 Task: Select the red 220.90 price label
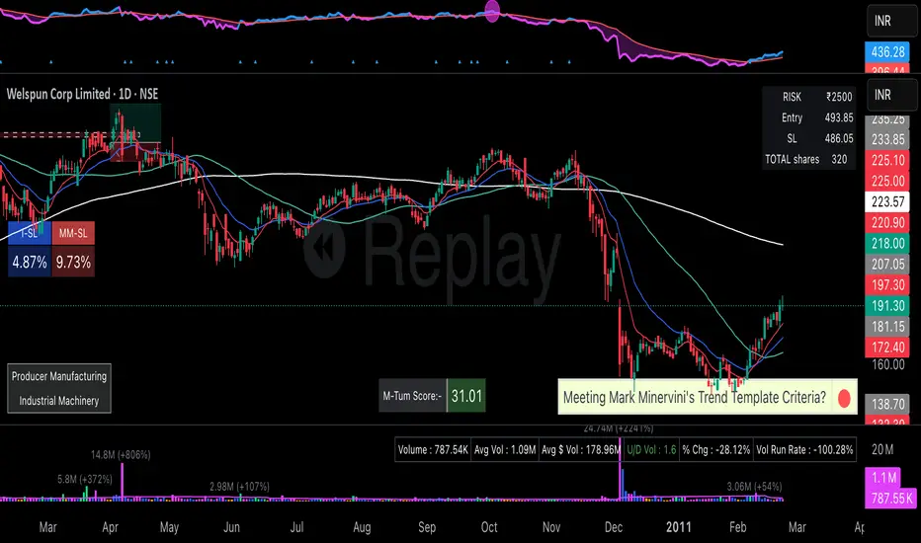click(x=887, y=222)
